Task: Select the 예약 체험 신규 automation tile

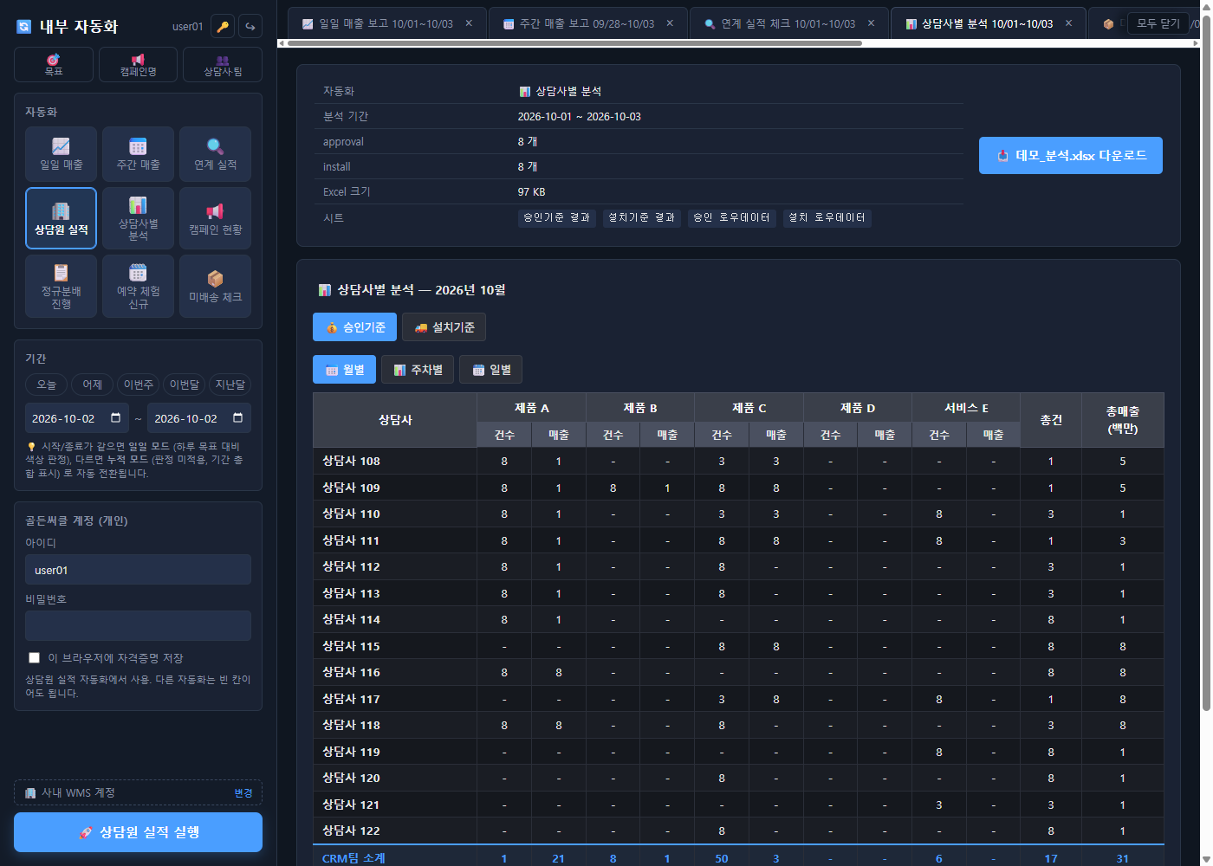Action: (138, 286)
